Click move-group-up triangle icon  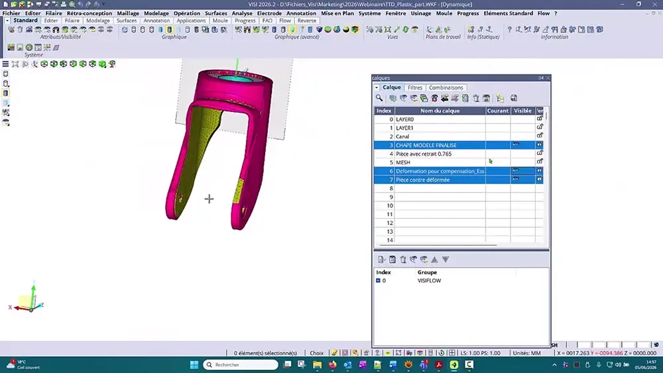434,259
